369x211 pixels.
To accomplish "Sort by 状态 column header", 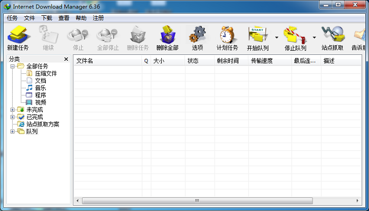I will [x=200, y=61].
